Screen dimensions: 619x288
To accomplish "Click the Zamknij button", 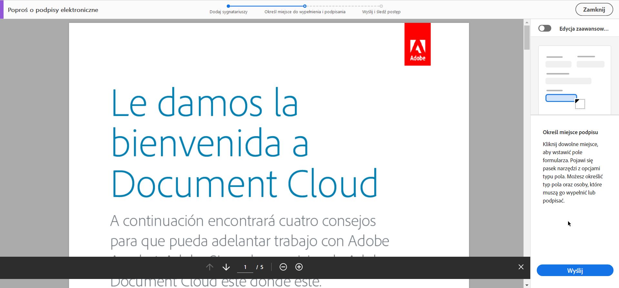I will point(594,10).
